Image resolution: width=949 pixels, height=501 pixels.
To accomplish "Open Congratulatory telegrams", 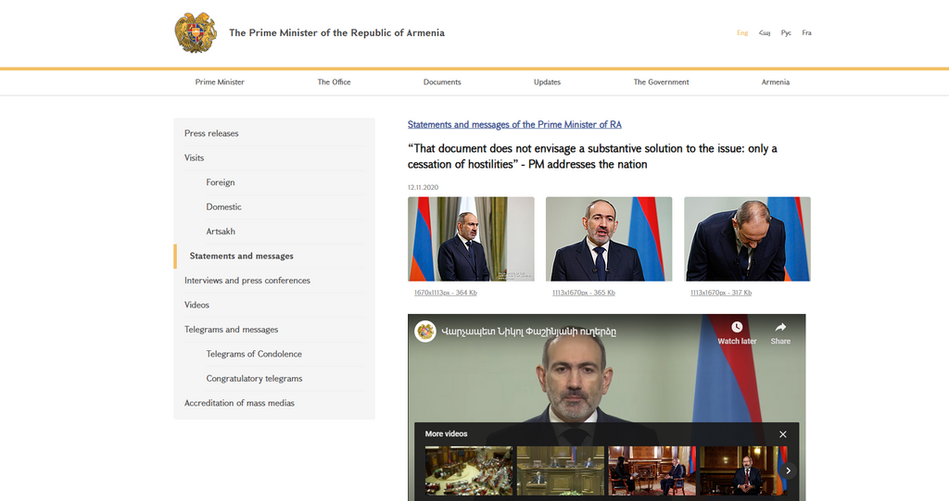I will click(254, 379).
